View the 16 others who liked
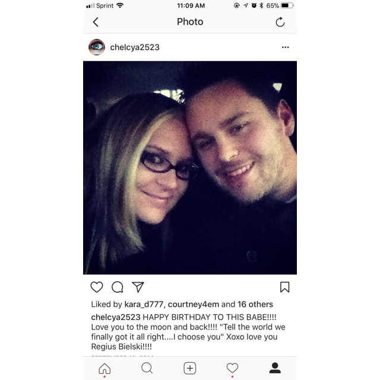The image size is (380, 380). (x=255, y=304)
